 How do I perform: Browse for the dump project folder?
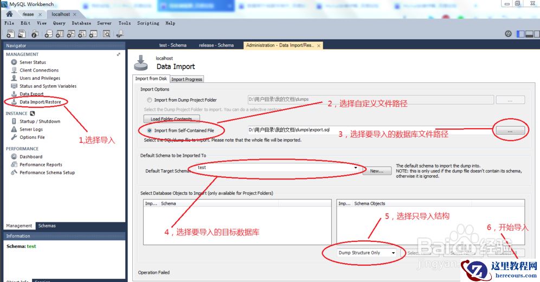(510, 100)
